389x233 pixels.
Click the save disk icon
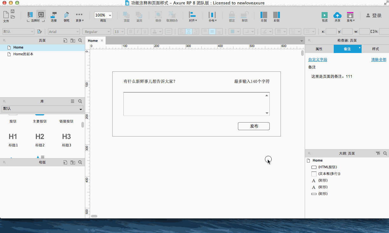coord(13,11)
